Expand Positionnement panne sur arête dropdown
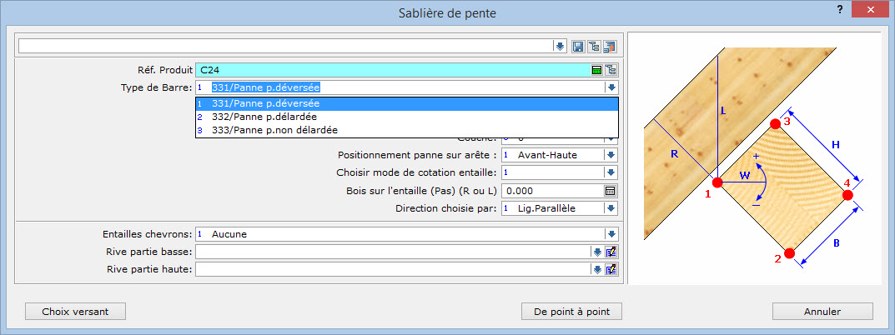The width and height of the screenshot is (895, 335). pos(611,155)
